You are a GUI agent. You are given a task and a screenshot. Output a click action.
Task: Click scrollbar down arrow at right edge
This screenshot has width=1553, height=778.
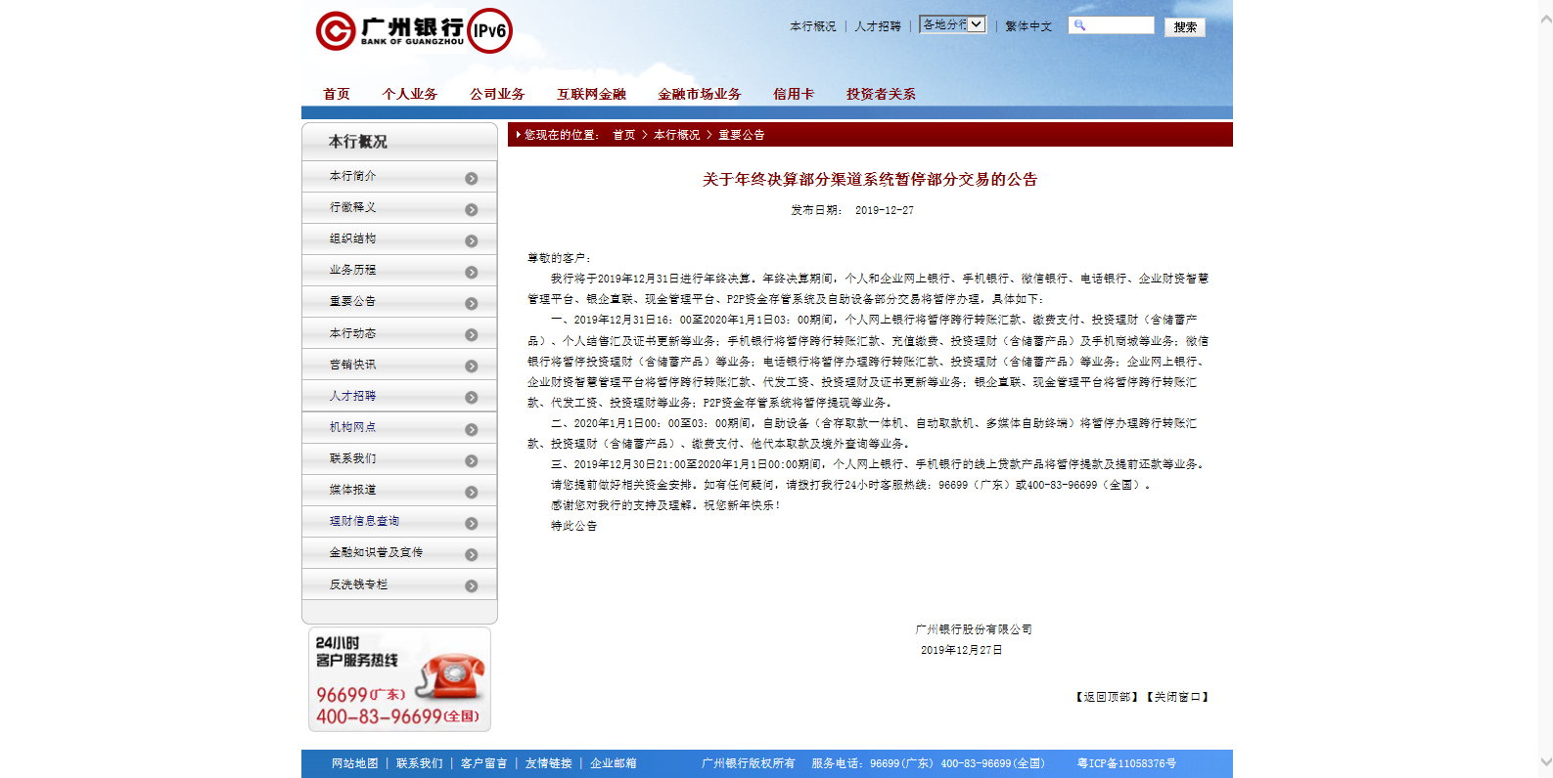pos(1545,761)
